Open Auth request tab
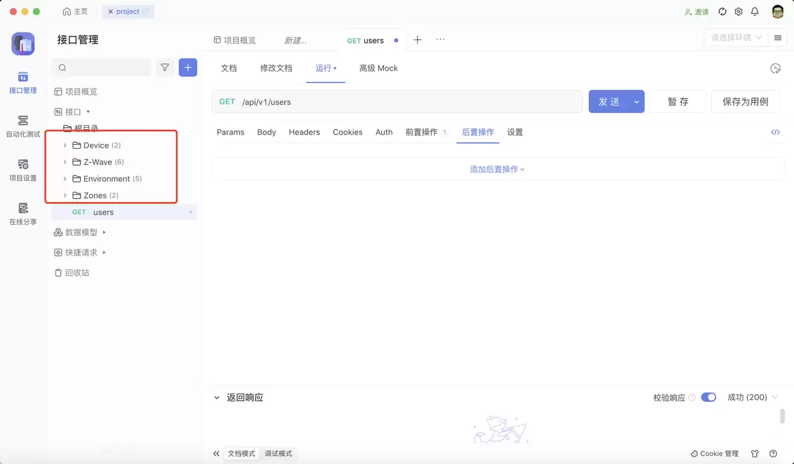794x464 pixels. [384, 132]
